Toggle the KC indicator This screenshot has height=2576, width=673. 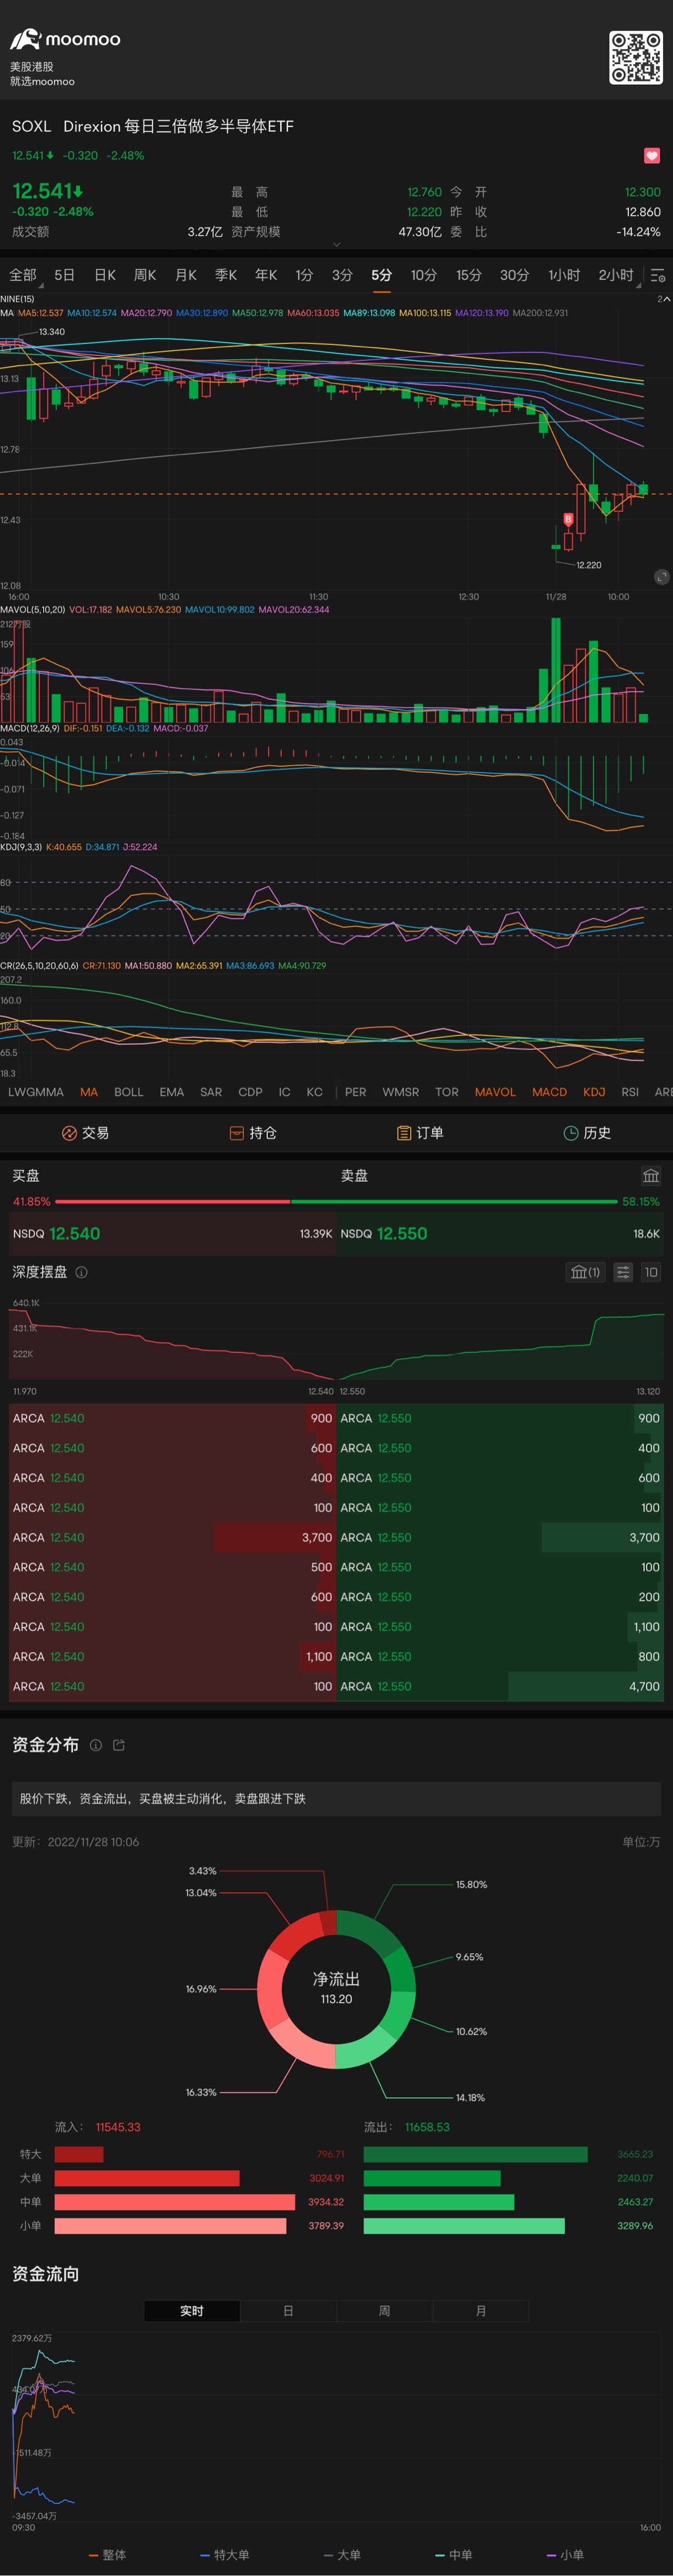pyautogui.click(x=314, y=1092)
